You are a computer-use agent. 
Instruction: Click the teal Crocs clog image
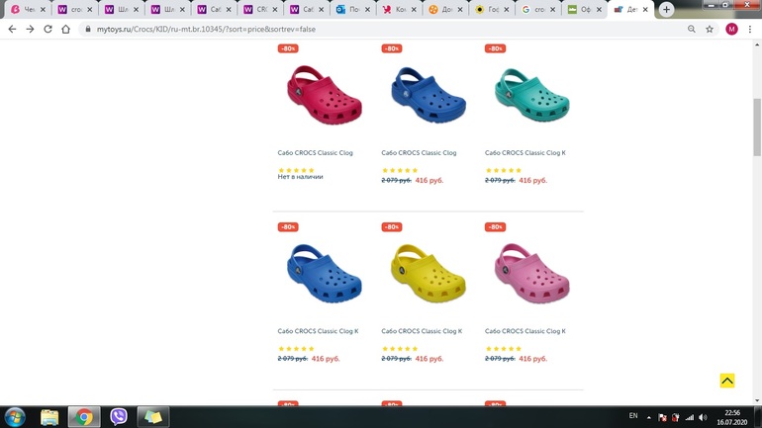click(x=531, y=95)
